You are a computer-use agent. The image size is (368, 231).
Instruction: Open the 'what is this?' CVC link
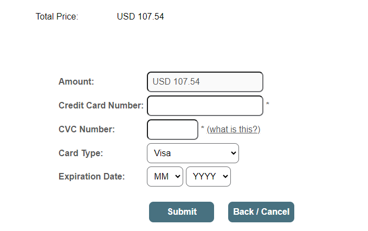click(234, 130)
